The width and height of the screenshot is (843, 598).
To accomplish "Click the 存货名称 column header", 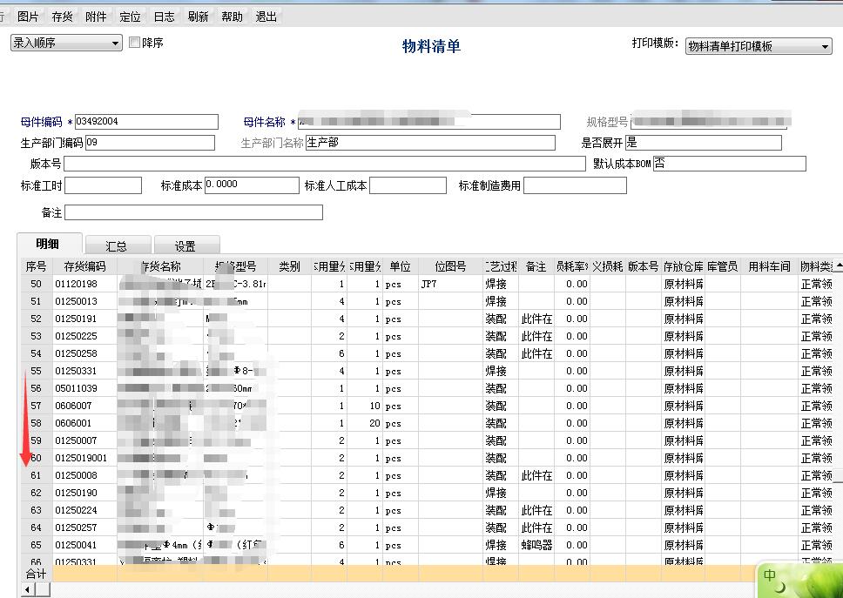I will point(160,266).
